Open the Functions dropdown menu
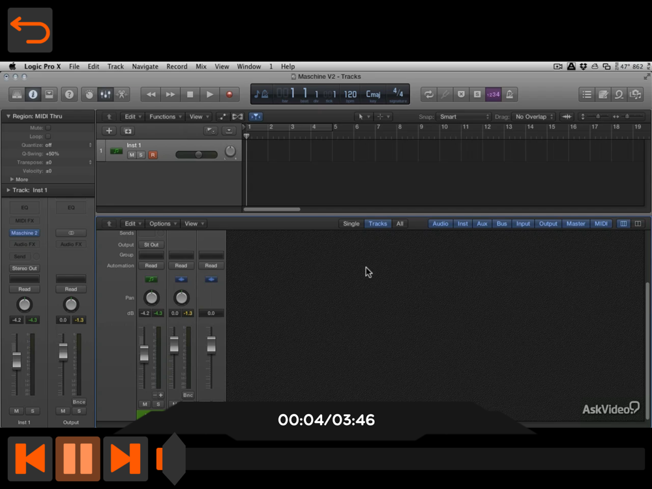 165,117
